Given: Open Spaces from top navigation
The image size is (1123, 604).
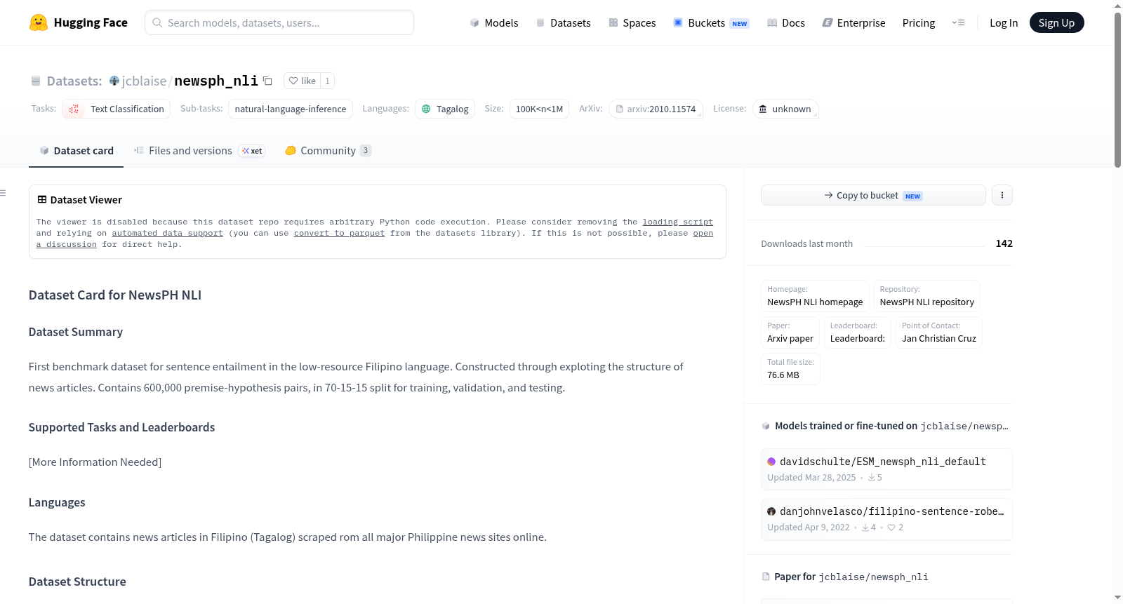Looking at the screenshot, I should [x=632, y=22].
